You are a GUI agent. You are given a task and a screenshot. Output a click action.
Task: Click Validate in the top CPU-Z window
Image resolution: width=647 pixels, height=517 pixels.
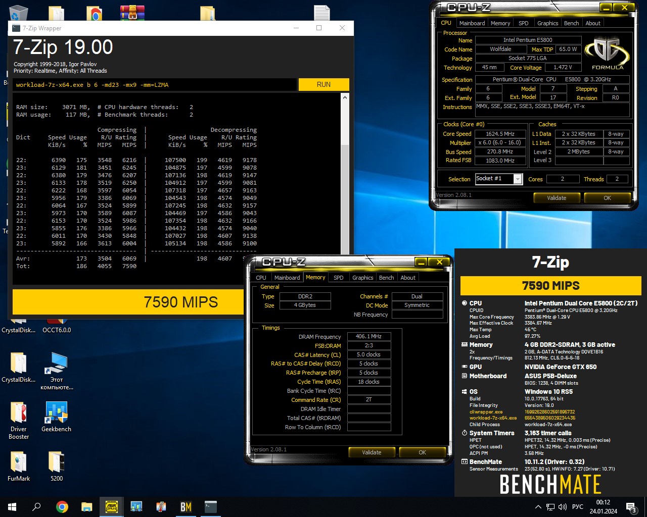click(557, 198)
